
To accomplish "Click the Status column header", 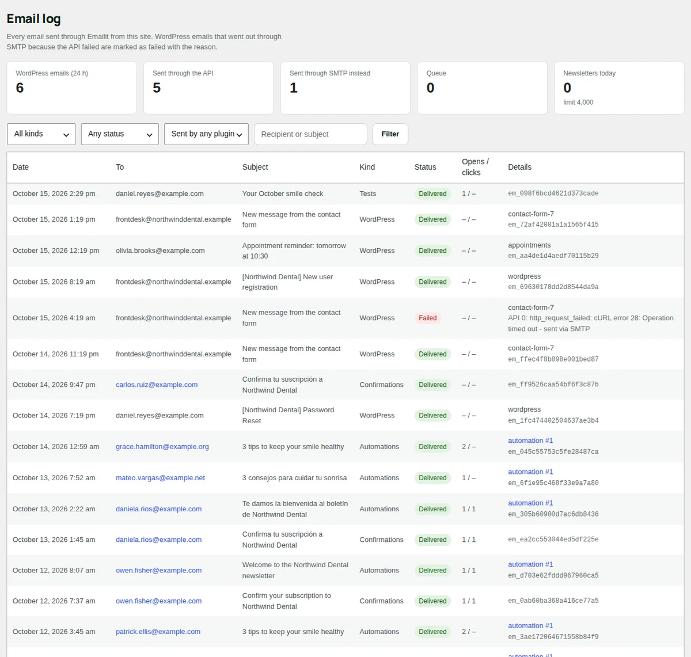I will [x=425, y=167].
